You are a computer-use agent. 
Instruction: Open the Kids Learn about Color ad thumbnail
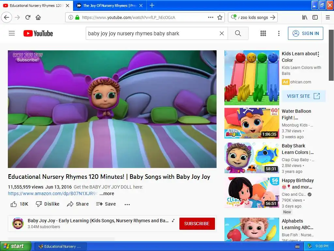[x=251, y=78]
